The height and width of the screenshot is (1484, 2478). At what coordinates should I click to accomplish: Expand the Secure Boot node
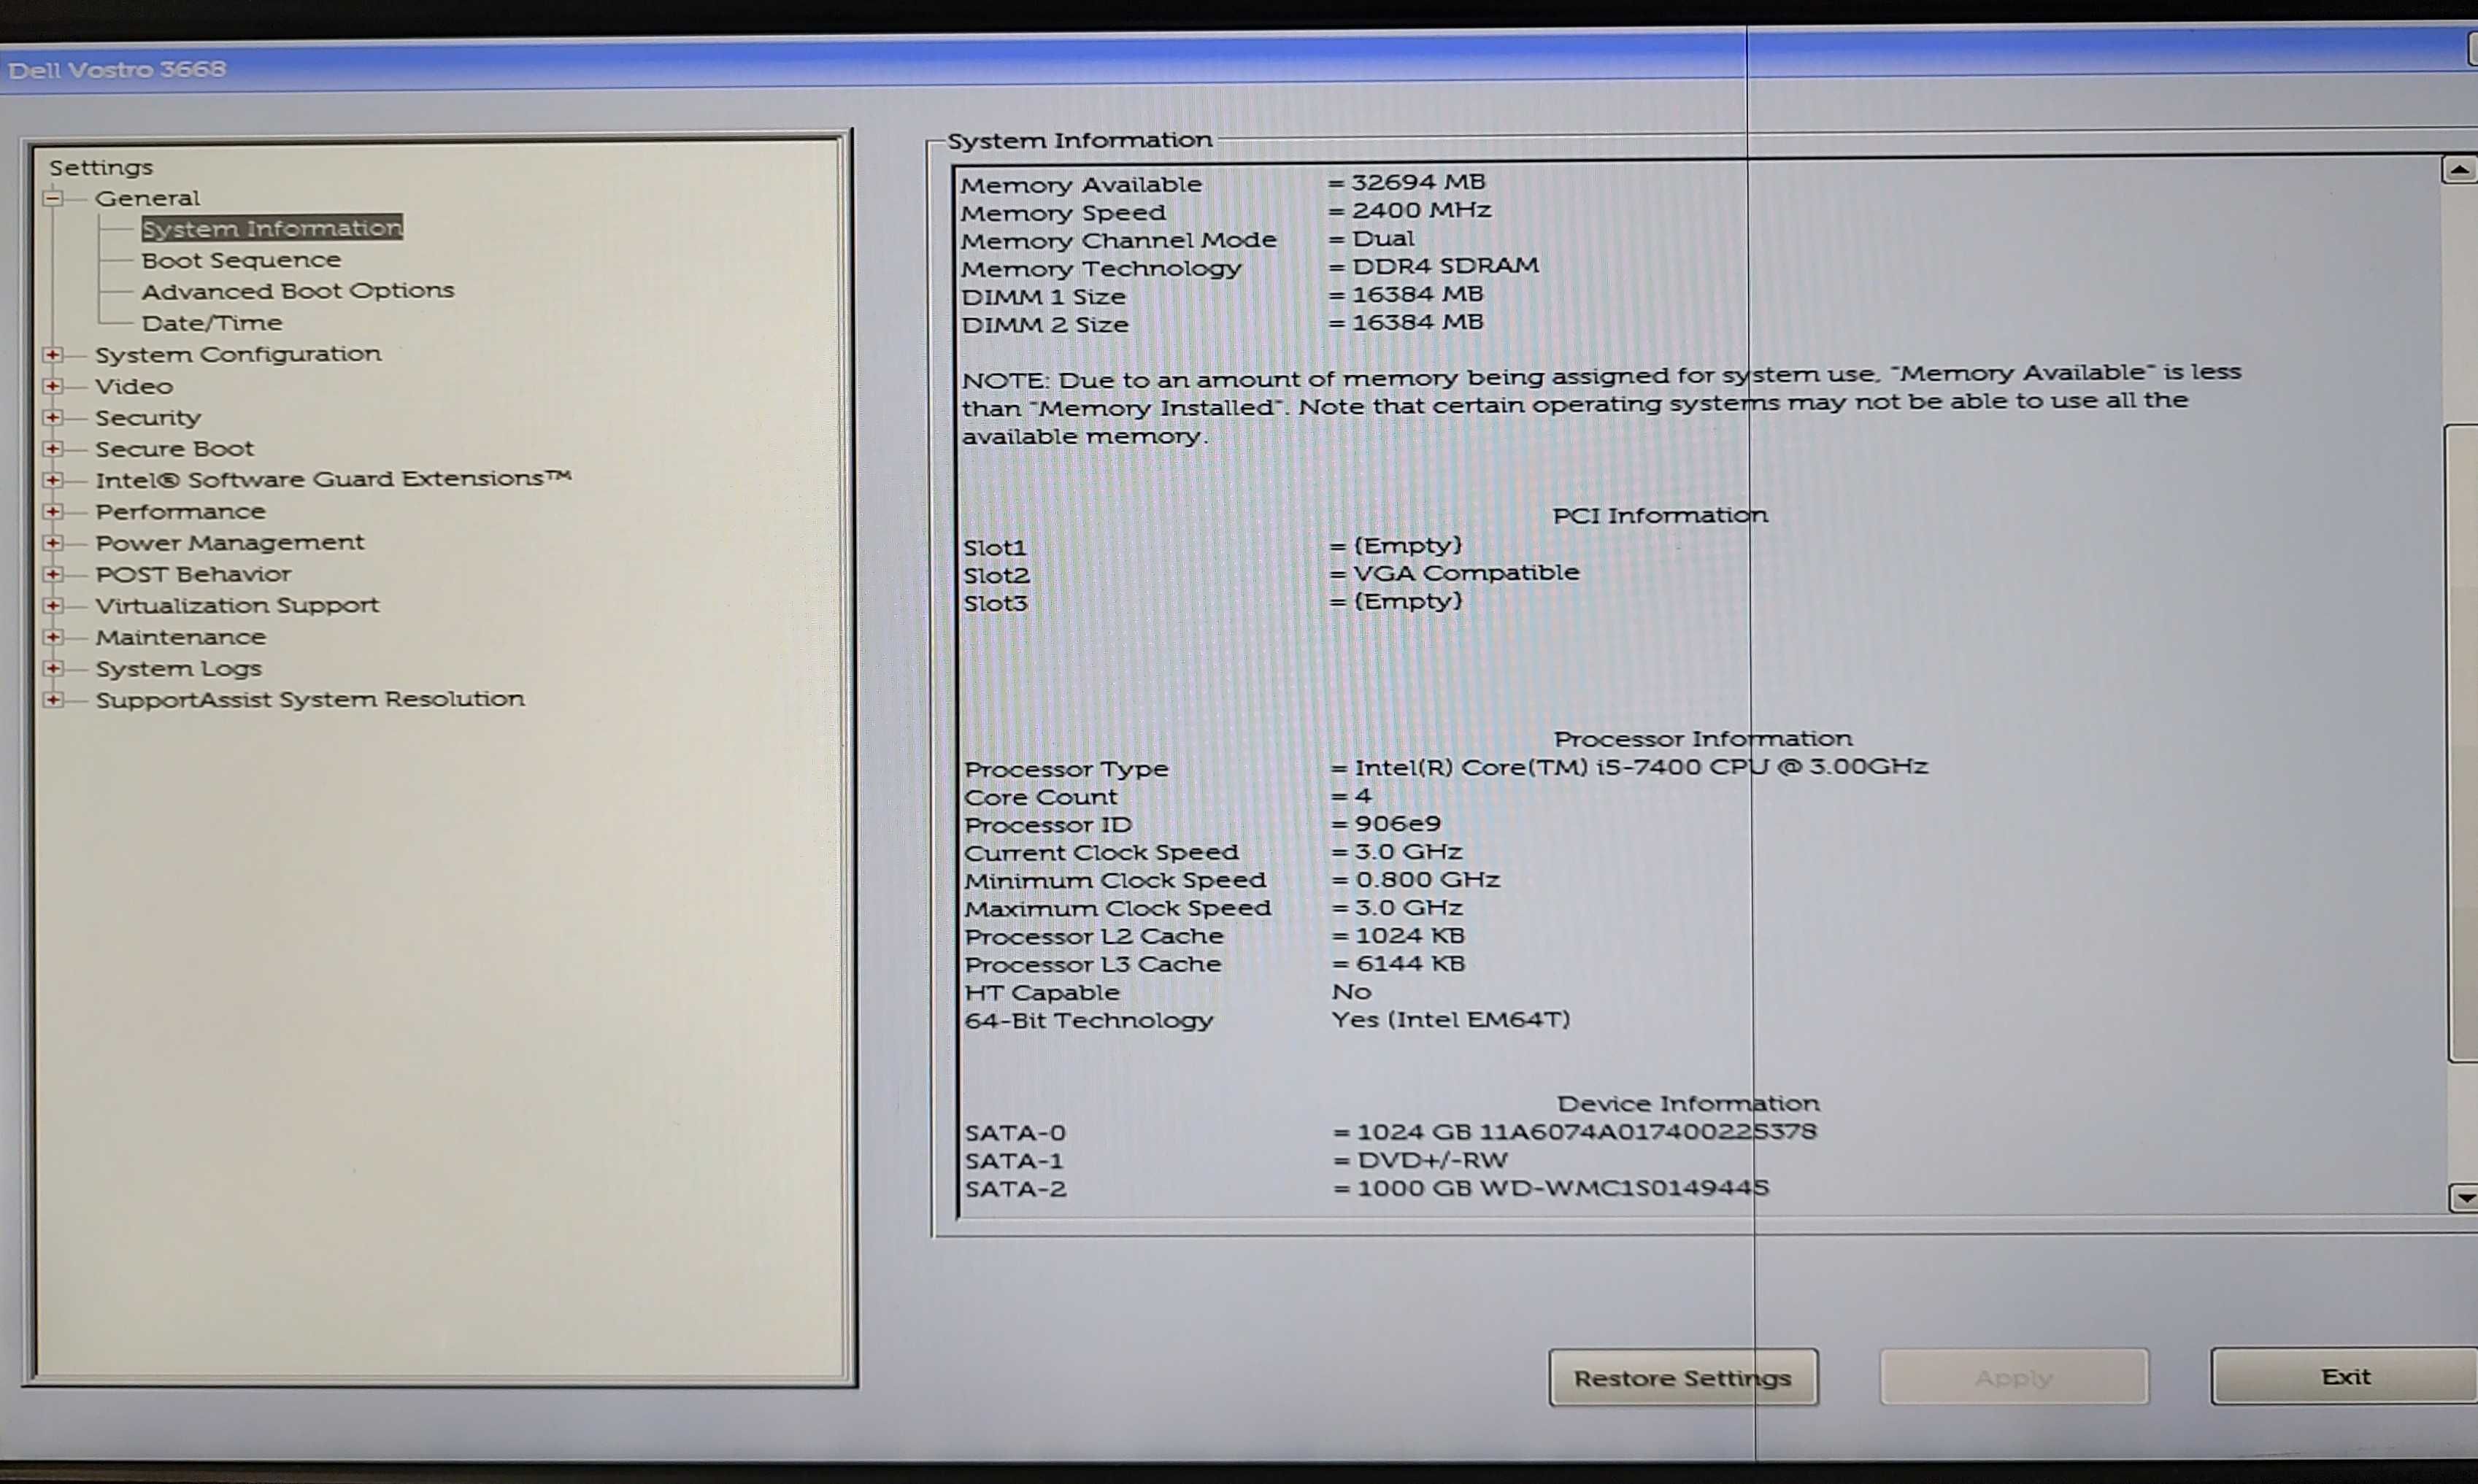tap(53, 449)
